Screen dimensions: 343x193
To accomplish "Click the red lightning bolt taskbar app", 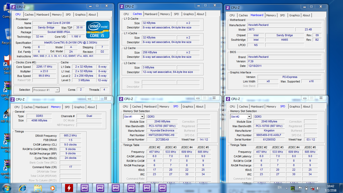I will tap(69, 188).
